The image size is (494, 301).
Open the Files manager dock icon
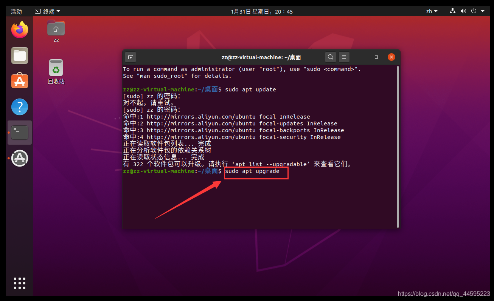20,56
